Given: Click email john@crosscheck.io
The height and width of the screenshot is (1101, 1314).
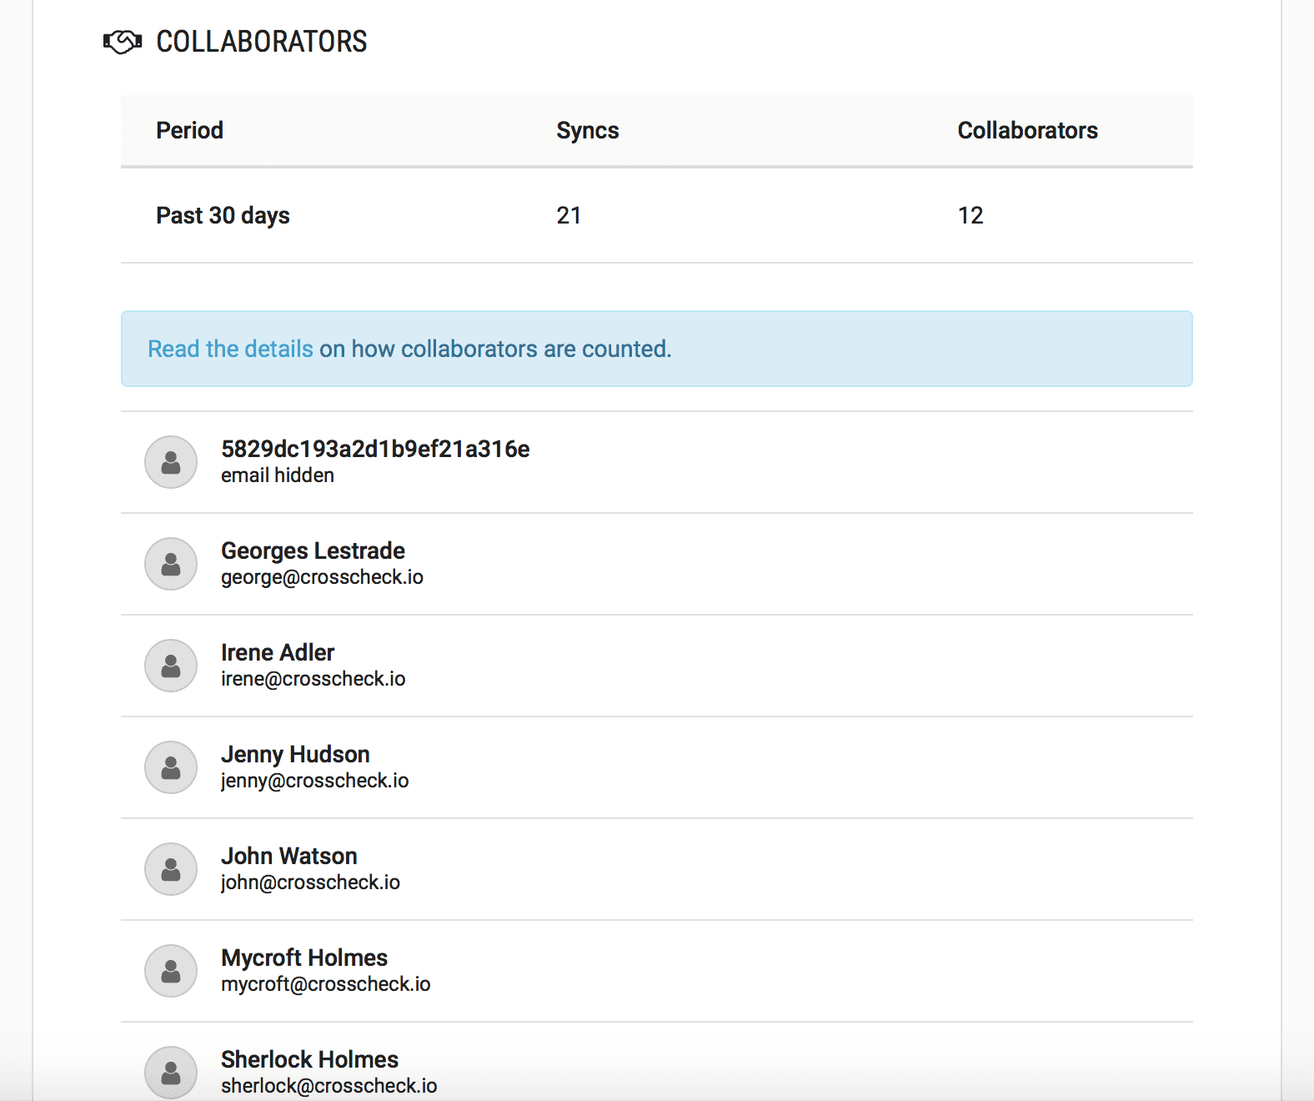Looking at the screenshot, I should coord(310,882).
